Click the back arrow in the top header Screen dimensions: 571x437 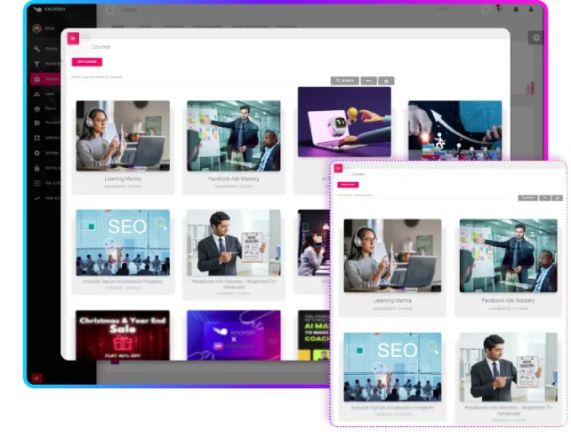pos(110,10)
